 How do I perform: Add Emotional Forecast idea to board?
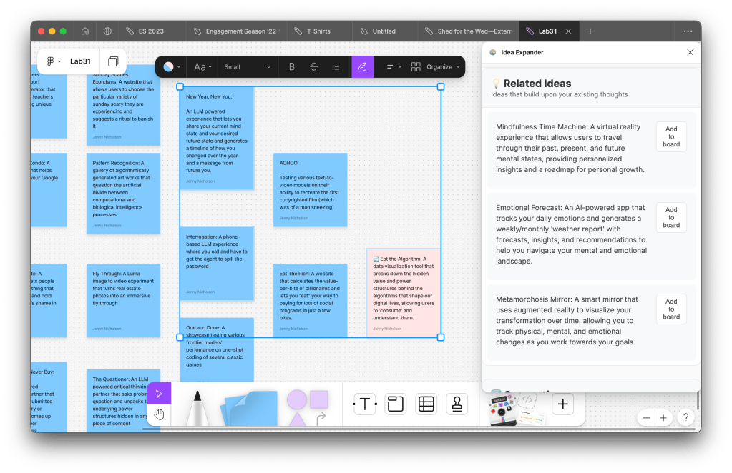[671, 217]
